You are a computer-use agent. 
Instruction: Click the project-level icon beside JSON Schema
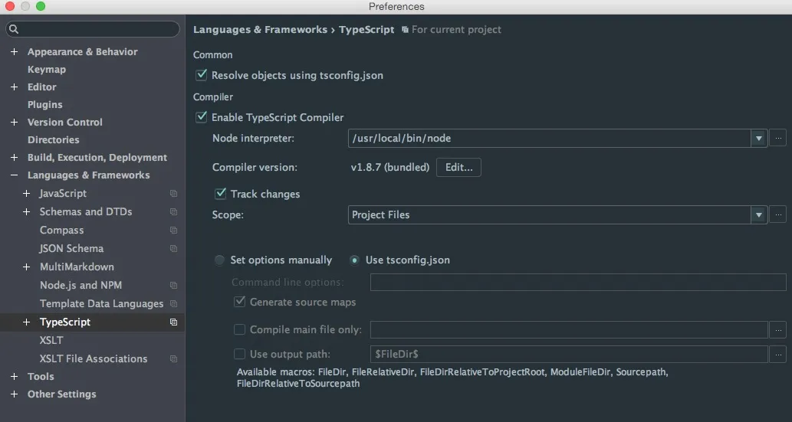(x=173, y=249)
